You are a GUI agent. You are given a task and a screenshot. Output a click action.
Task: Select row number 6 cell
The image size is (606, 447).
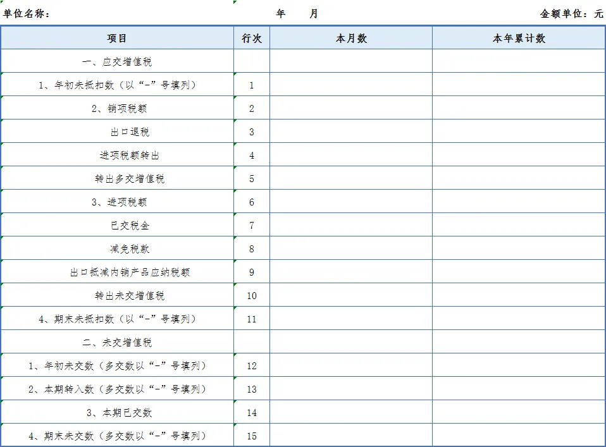252,202
